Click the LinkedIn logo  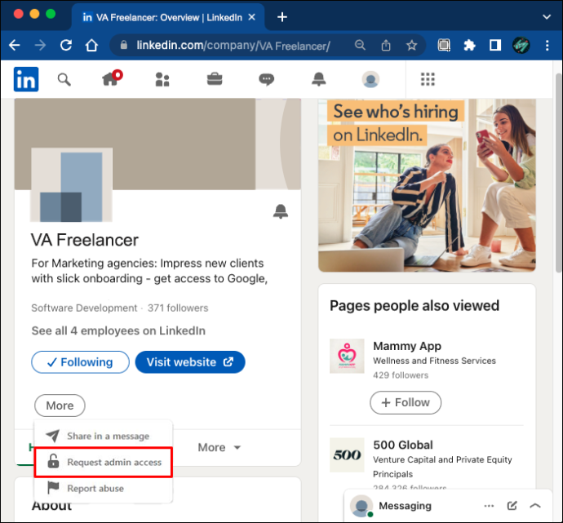pos(26,79)
